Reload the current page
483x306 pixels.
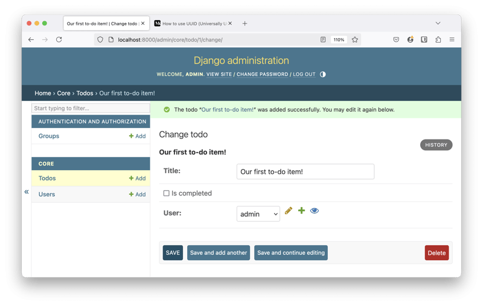point(59,40)
